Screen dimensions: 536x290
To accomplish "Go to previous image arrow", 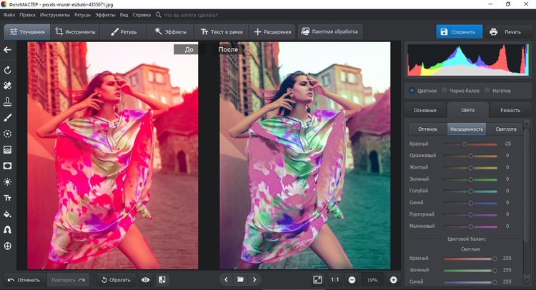I will click(x=227, y=279).
